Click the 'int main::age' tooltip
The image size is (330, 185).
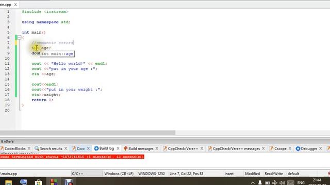coord(57,53)
